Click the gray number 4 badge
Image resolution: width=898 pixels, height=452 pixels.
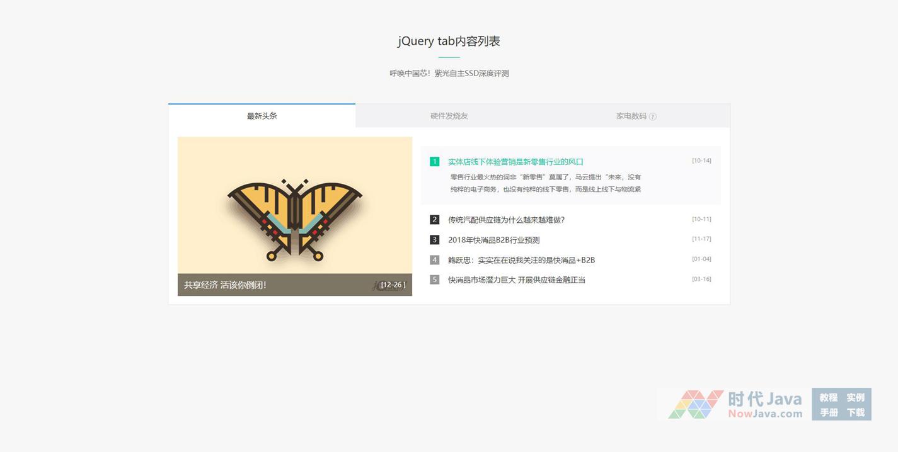coord(434,260)
